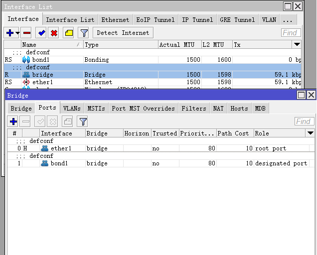
Task: Click the filter funnel icon in Bridge window
Action: 83,121
